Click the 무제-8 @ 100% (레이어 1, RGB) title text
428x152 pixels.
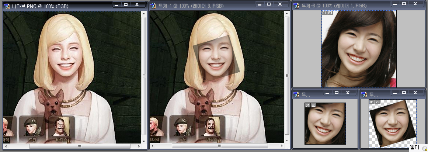tap(334, 6)
